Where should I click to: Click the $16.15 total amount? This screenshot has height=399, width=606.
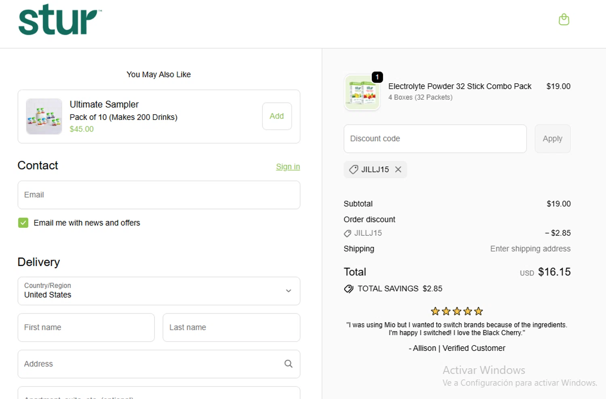pyautogui.click(x=554, y=272)
